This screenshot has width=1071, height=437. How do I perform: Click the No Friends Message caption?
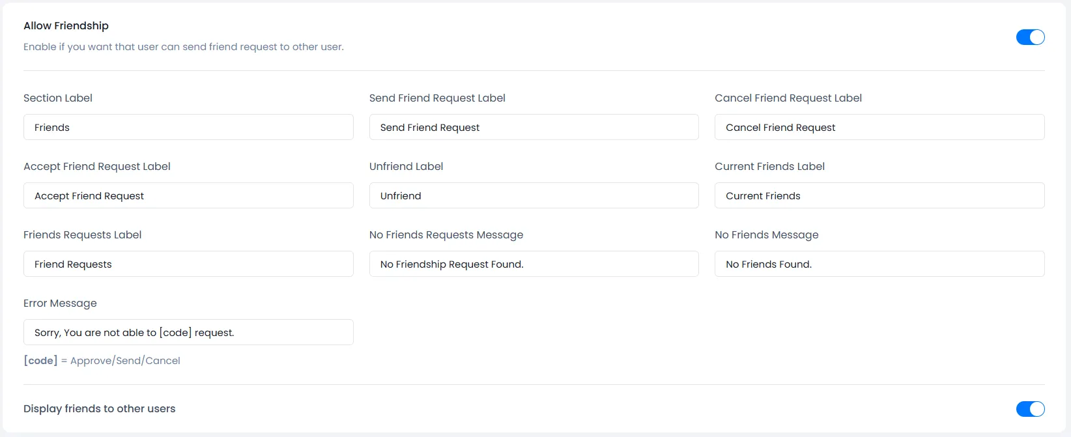766,235
